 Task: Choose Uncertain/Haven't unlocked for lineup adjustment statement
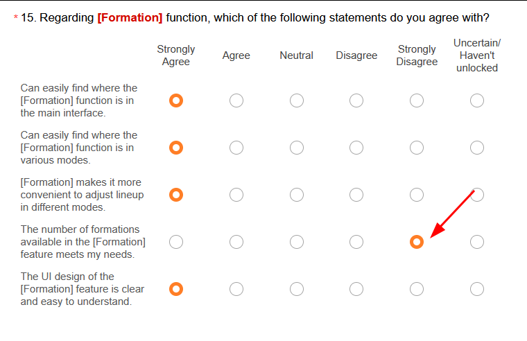(x=477, y=195)
